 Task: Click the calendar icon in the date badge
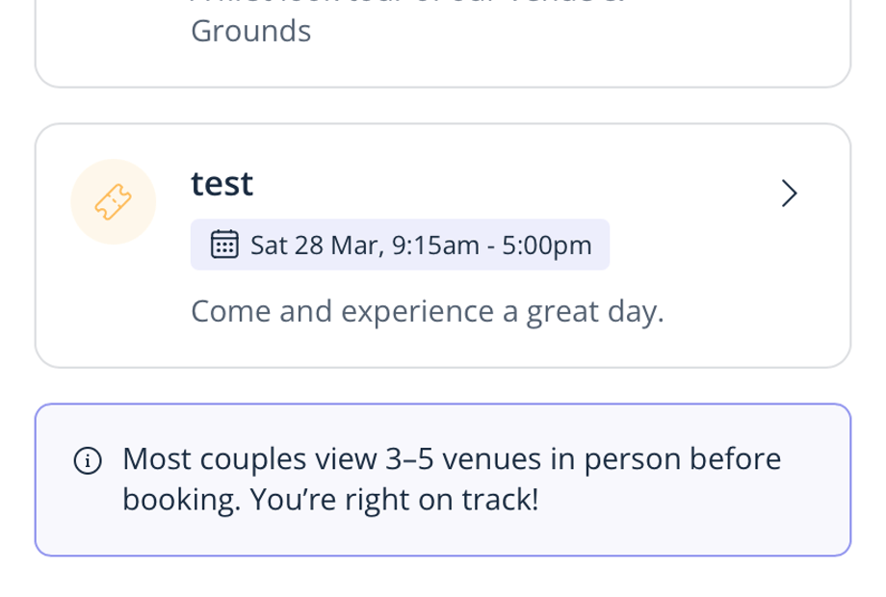pyautogui.click(x=224, y=245)
